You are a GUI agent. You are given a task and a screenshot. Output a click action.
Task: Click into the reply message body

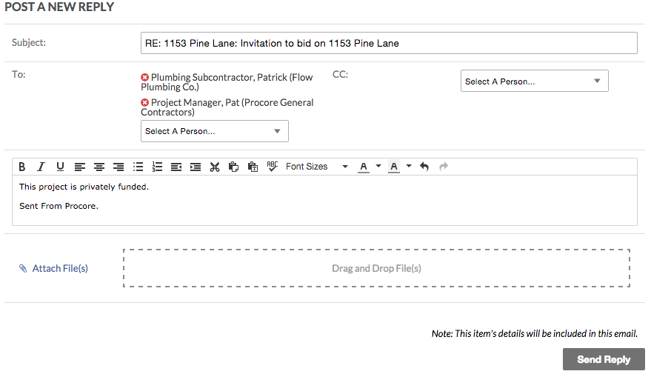(324, 201)
